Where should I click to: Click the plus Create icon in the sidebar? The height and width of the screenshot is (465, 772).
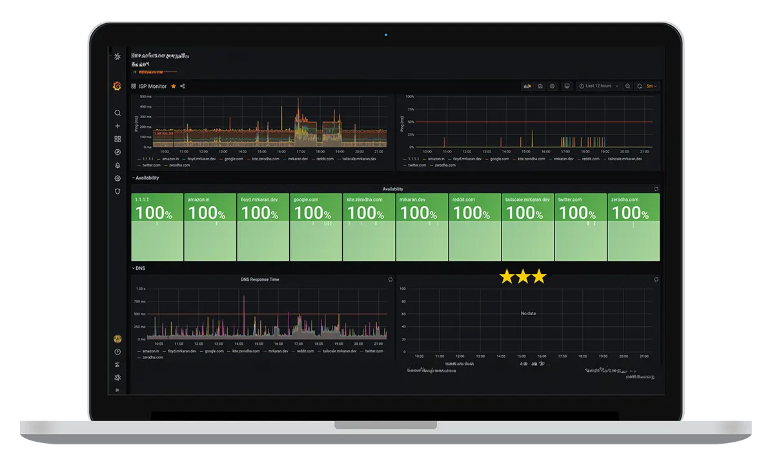(x=117, y=126)
